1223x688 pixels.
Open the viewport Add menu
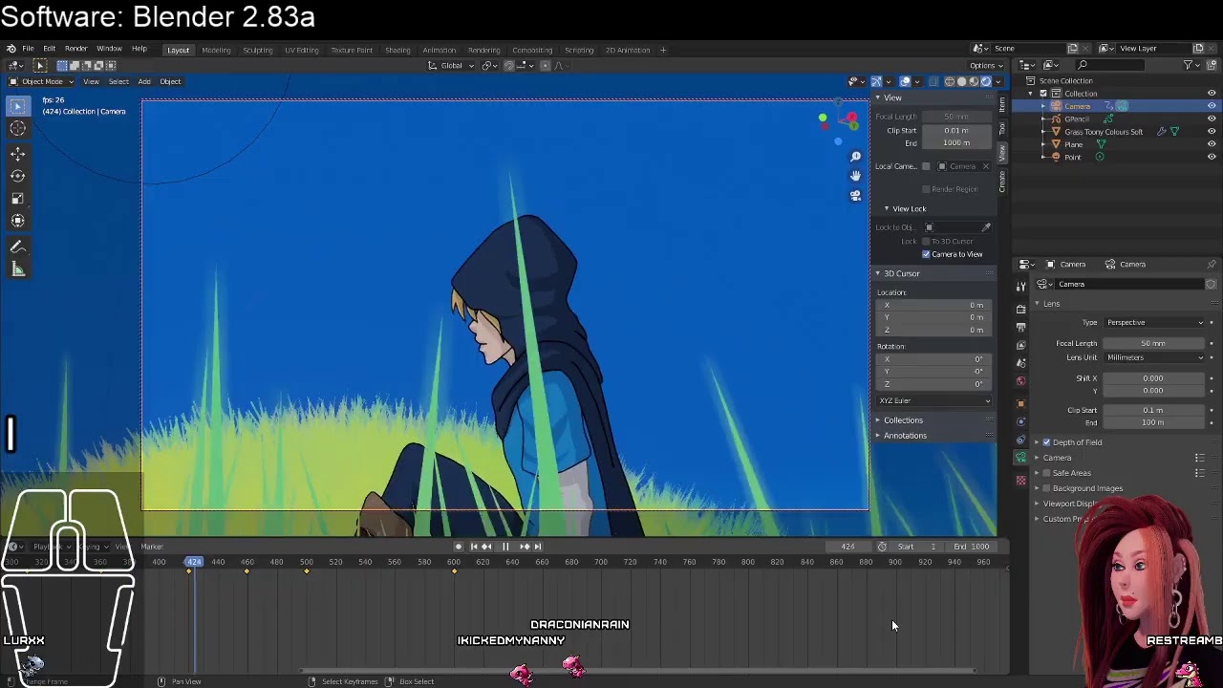point(144,81)
